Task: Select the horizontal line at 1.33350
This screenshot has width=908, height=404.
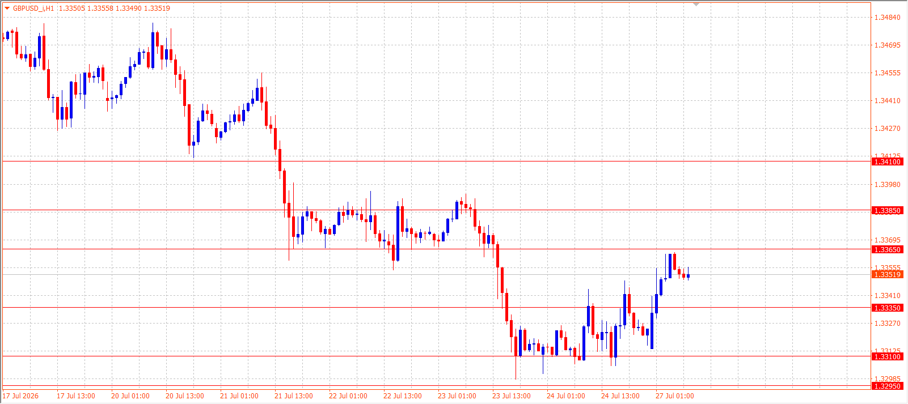Action: 437,308
